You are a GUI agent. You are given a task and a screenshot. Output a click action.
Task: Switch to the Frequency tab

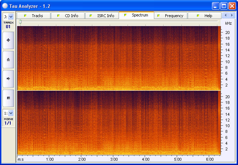tap(170, 16)
